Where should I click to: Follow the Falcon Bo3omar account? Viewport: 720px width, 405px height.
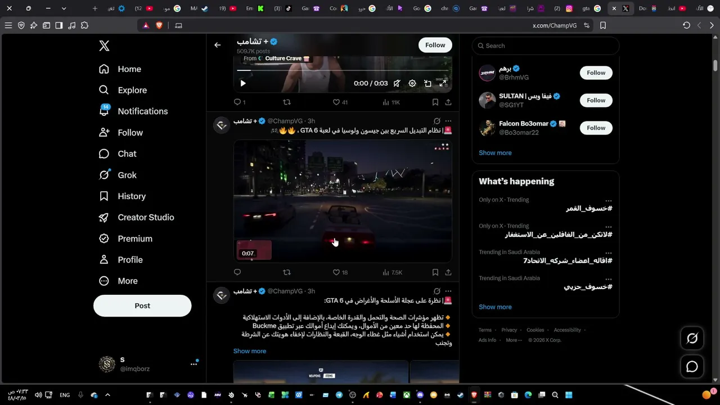point(596,128)
